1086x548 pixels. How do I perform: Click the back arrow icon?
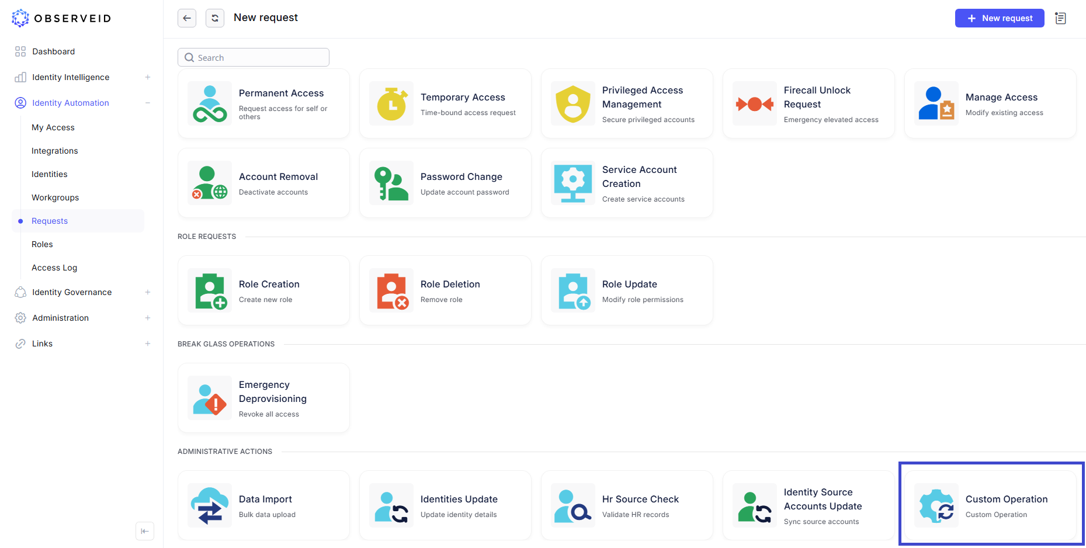tap(187, 18)
